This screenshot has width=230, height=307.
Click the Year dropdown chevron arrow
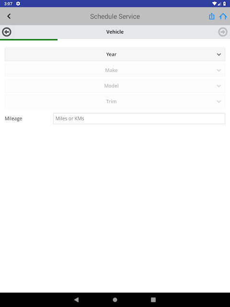(219, 54)
